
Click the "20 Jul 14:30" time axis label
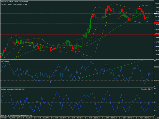point(139,118)
